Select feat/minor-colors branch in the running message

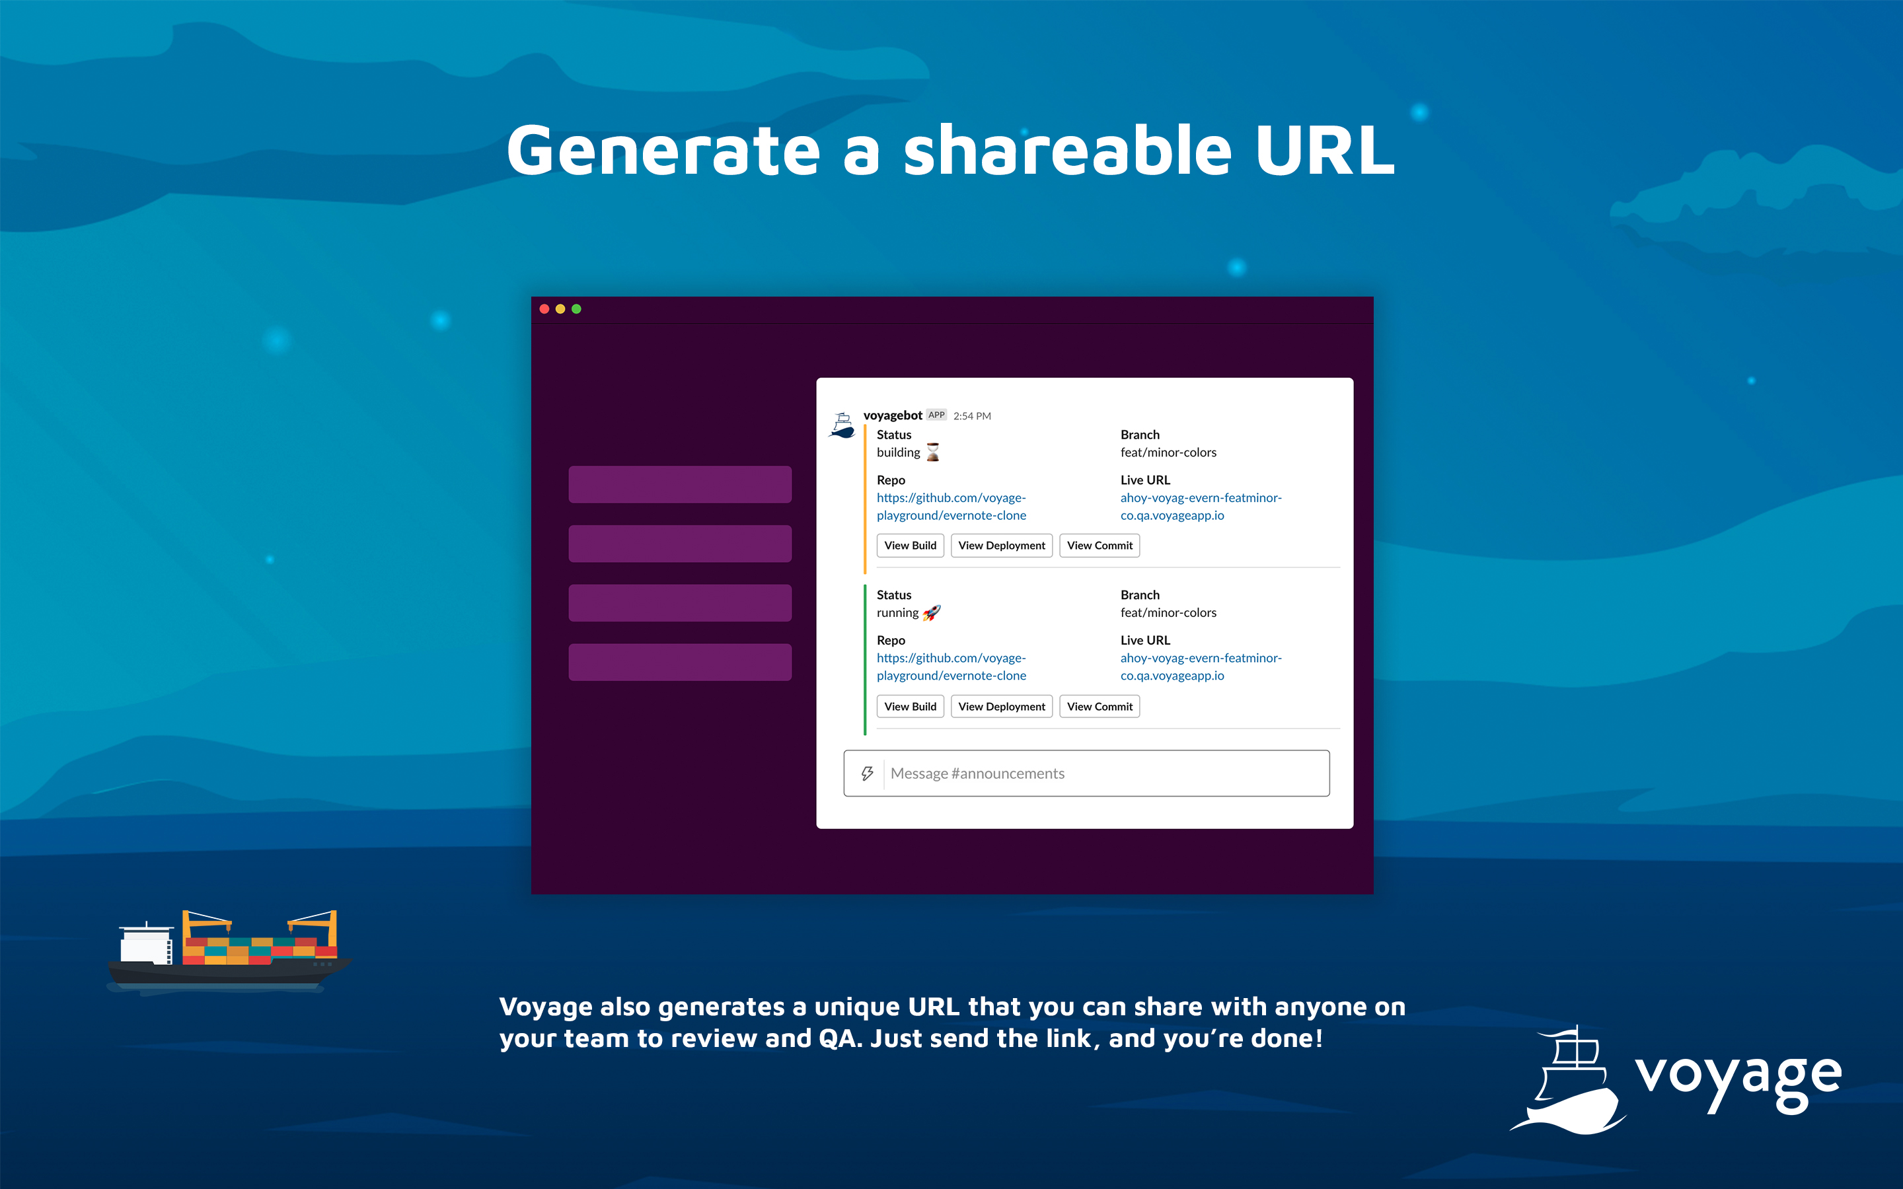coord(1168,612)
